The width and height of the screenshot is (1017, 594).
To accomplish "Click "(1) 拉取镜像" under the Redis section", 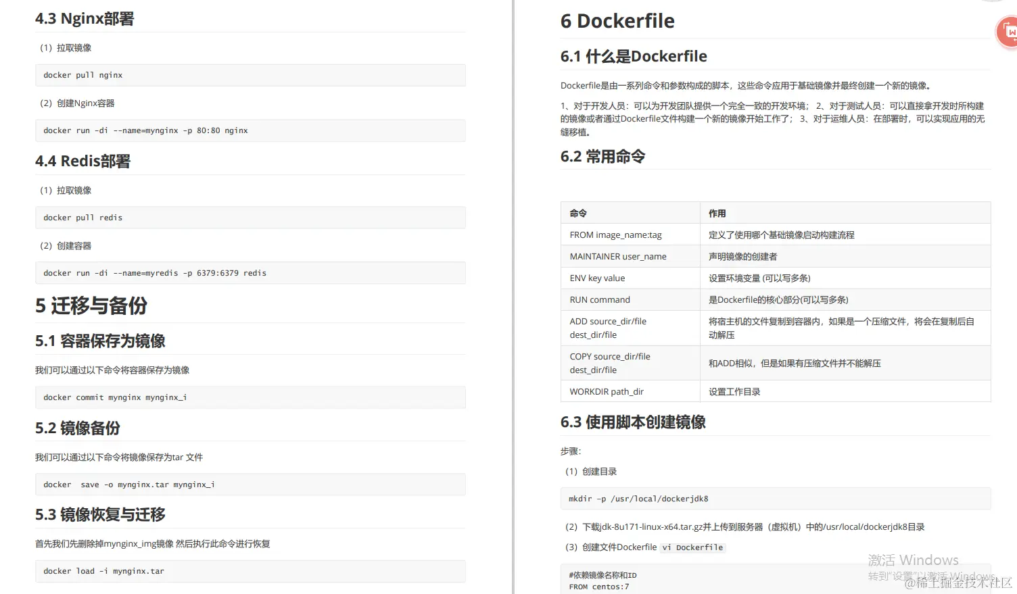I will tap(66, 191).
